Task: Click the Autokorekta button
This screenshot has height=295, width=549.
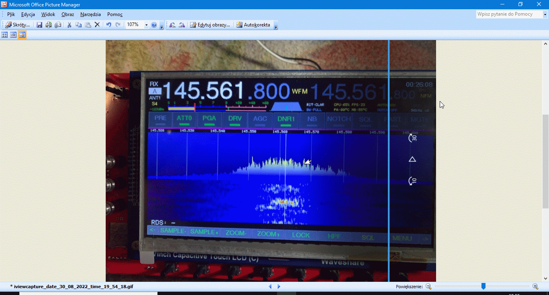Action: (253, 25)
